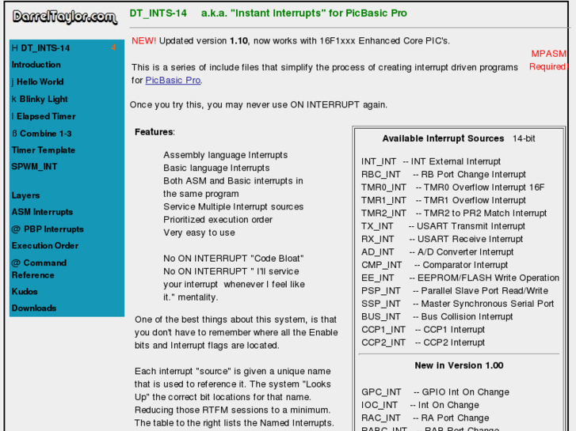This screenshot has width=576, height=431.
Task: Open the Downloads page
Action: click(x=34, y=308)
